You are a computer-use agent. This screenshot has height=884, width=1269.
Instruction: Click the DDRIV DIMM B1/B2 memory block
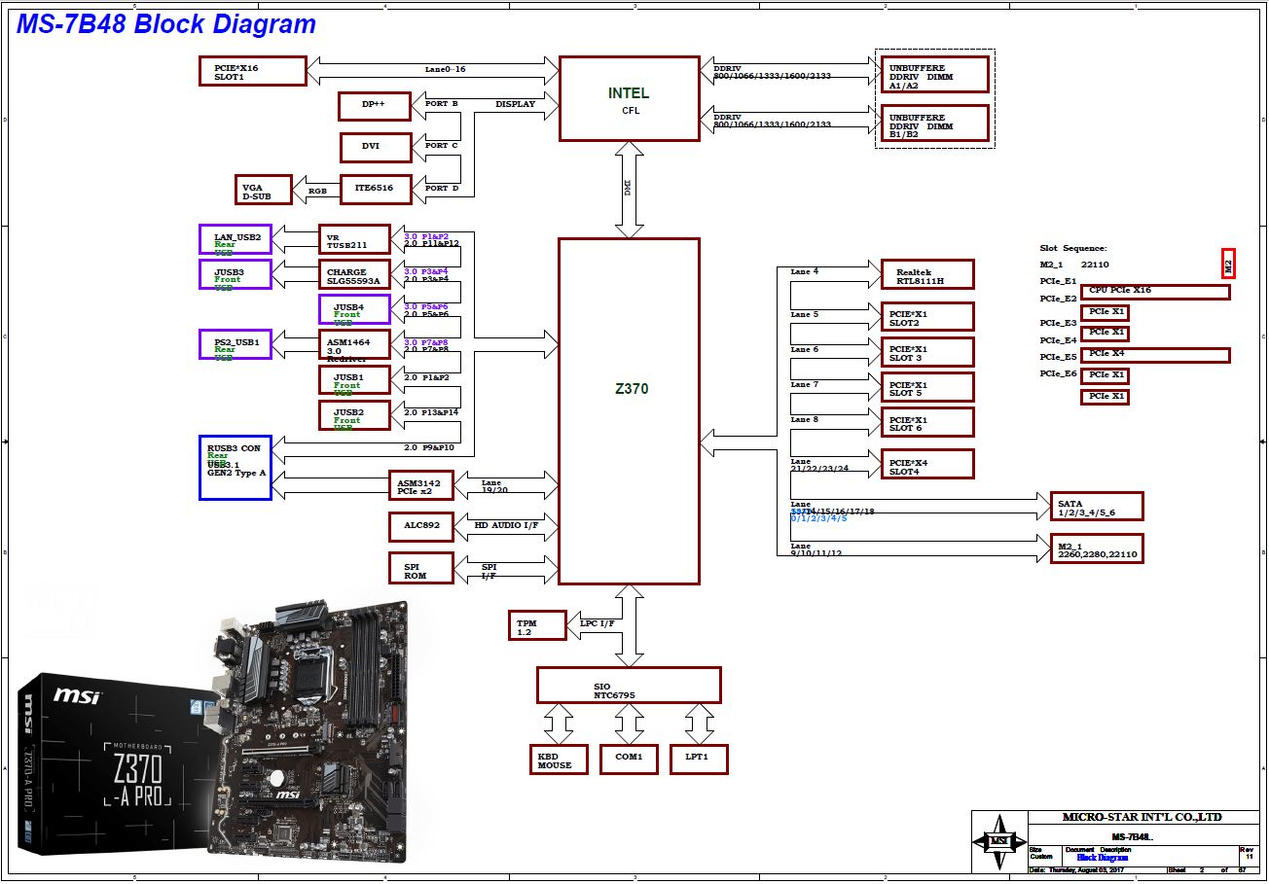935,124
